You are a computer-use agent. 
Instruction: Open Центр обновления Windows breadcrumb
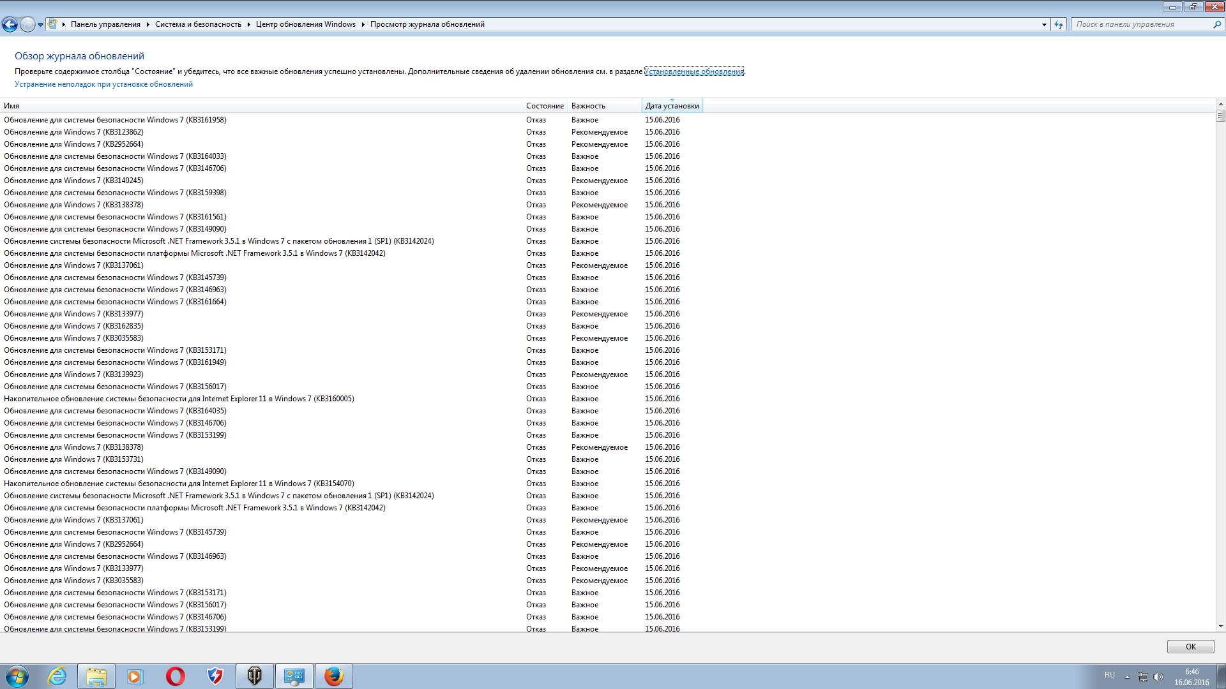(x=306, y=24)
